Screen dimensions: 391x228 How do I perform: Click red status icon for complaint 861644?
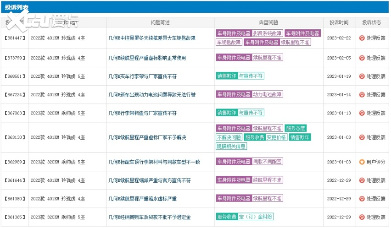[x=362, y=180]
